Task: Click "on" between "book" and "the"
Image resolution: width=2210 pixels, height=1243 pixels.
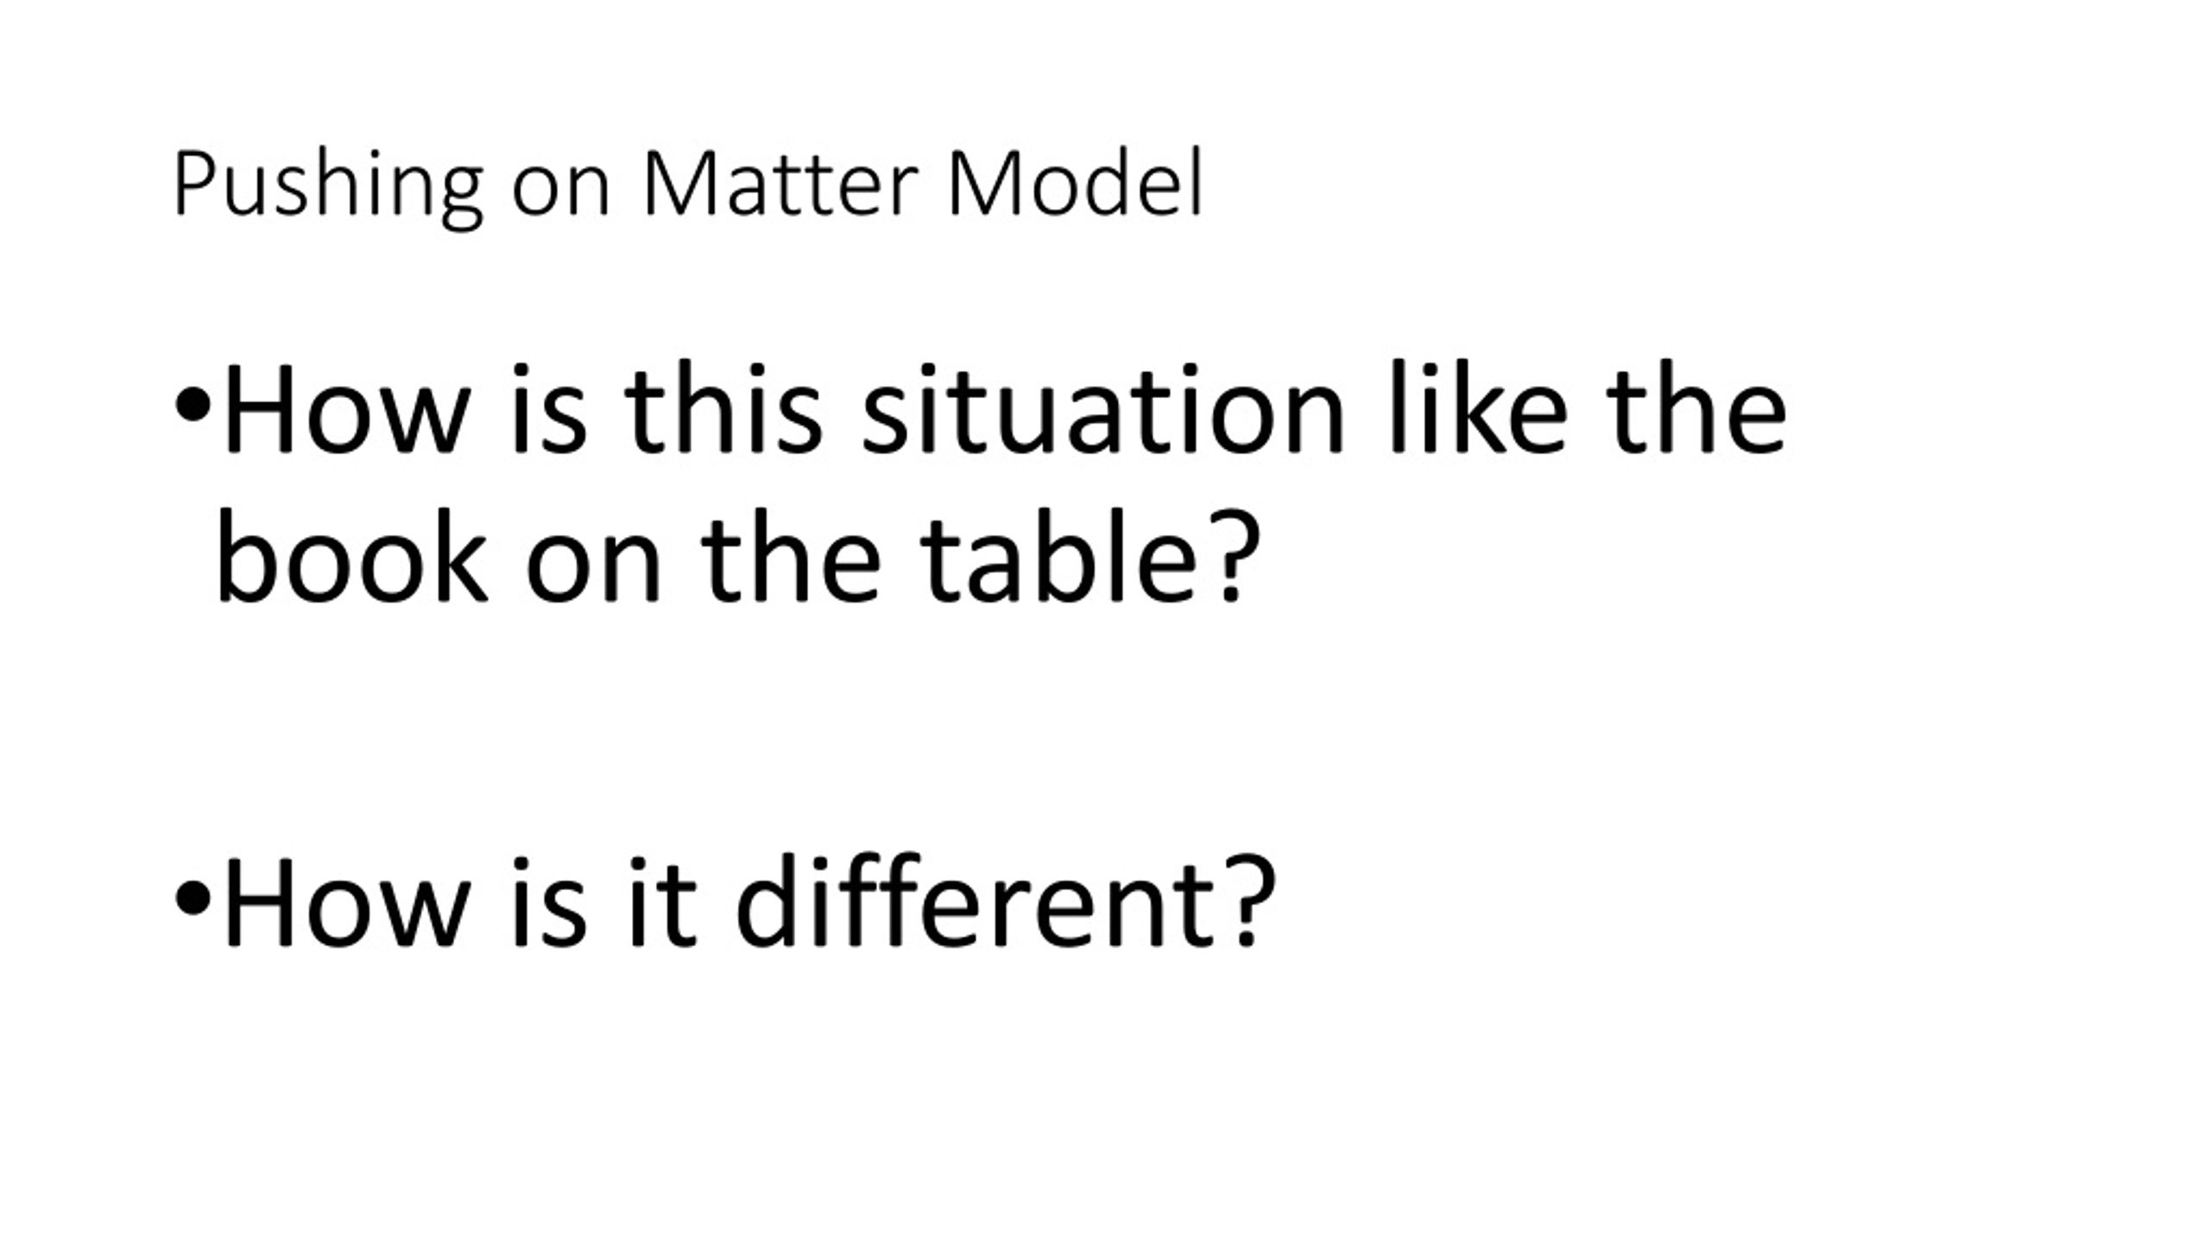Action: coord(594,568)
